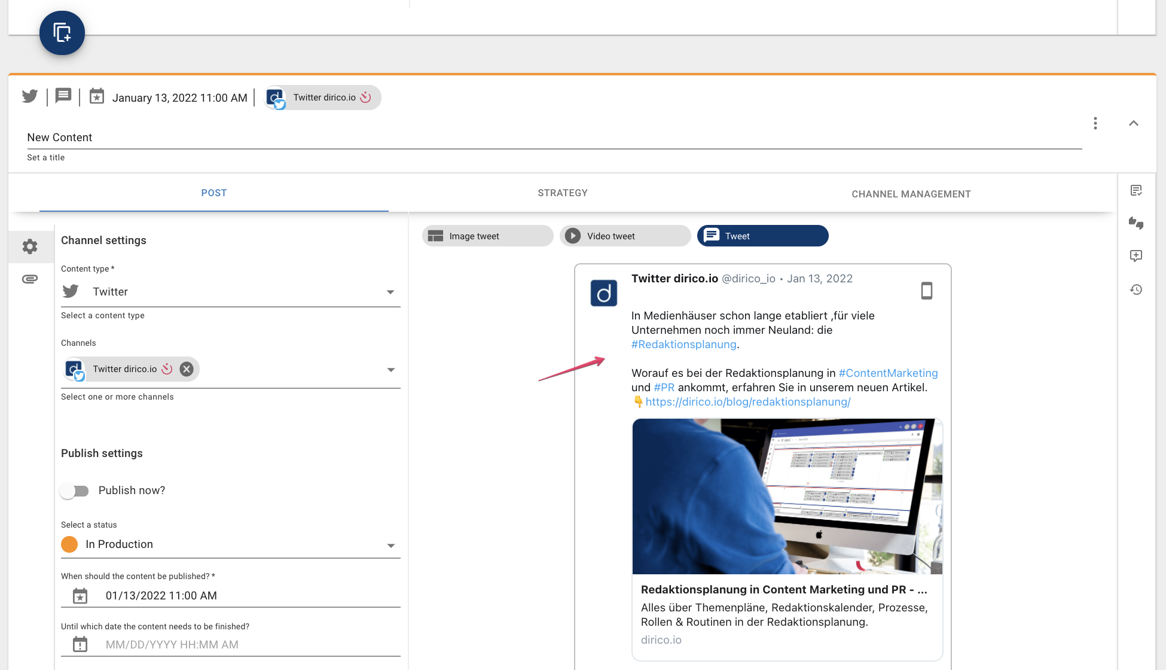
Task: Click the orange In Production status dot
Action: (x=69, y=544)
